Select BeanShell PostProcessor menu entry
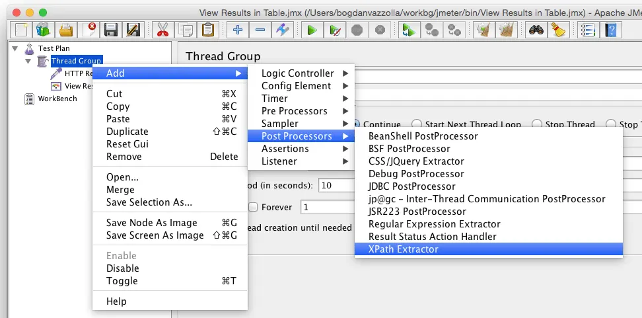Image resolution: width=642 pixels, height=318 pixels. coord(489,136)
